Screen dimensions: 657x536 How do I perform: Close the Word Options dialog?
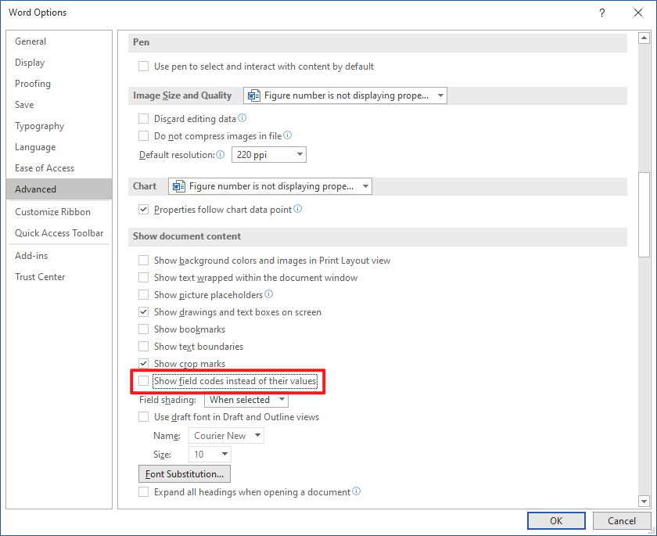pyautogui.click(x=638, y=13)
